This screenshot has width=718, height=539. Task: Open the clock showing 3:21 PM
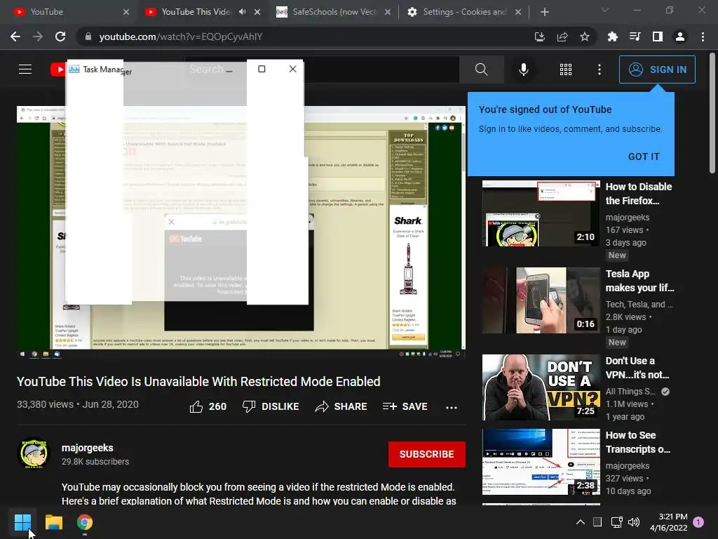coord(668,522)
